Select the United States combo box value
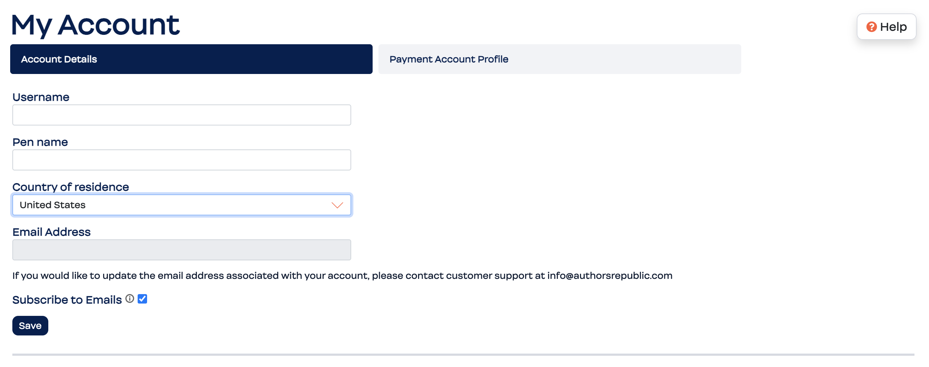 click(x=53, y=205)
